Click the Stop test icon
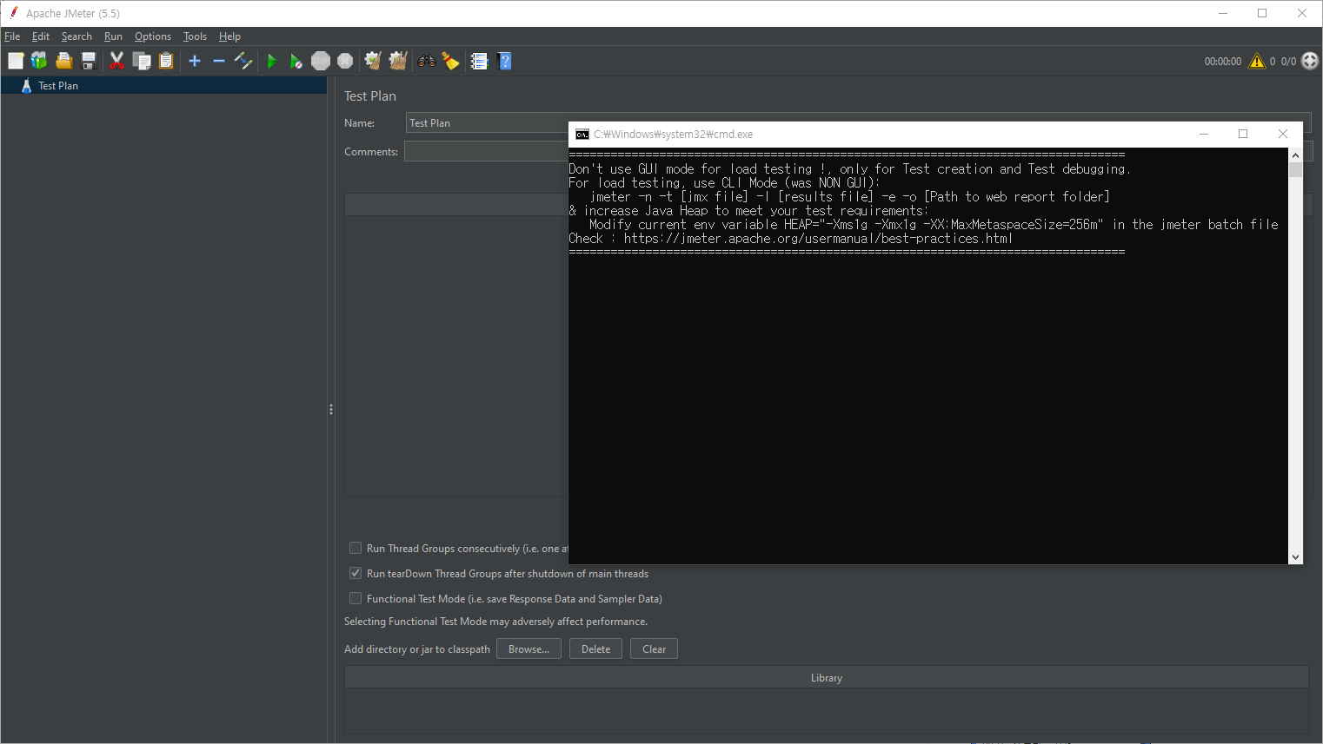Image resolution: width=1323 pixels, height=744 pixels. 321,61
